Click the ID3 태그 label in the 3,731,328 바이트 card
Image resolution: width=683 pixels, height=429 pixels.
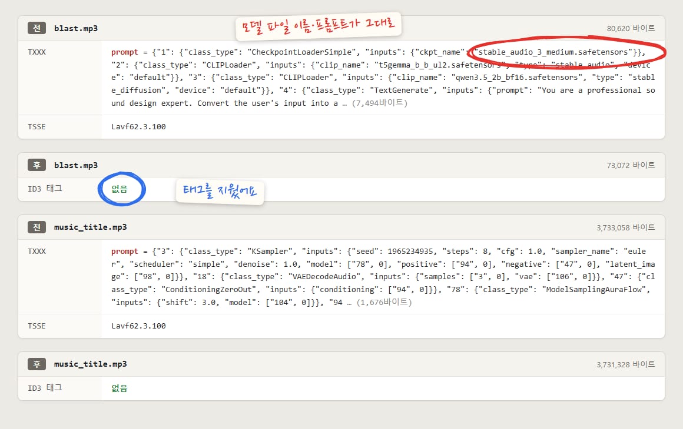click(x=45, y=388)
